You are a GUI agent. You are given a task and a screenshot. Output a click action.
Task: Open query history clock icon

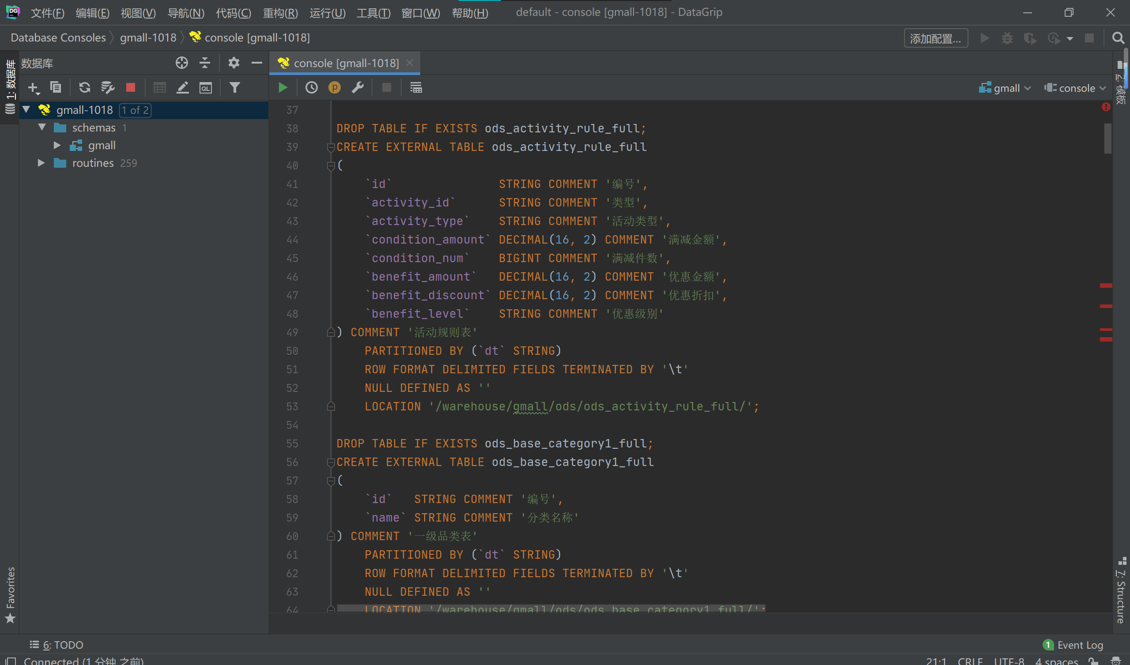point(311,87)
